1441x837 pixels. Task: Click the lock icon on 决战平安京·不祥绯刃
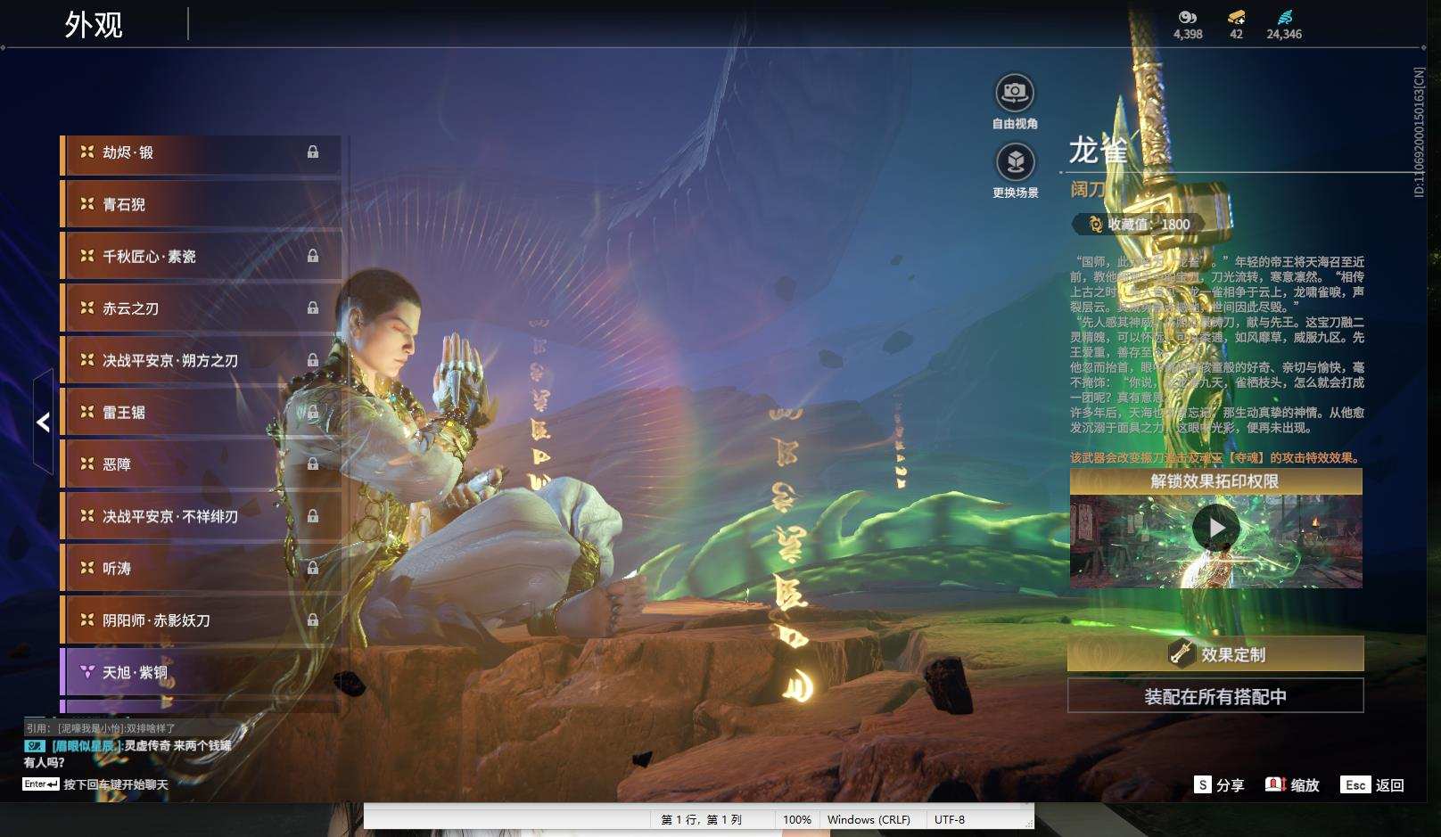[x=313, y=516]
